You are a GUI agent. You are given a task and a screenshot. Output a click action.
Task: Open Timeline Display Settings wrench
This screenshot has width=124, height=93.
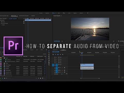(63, 55)
